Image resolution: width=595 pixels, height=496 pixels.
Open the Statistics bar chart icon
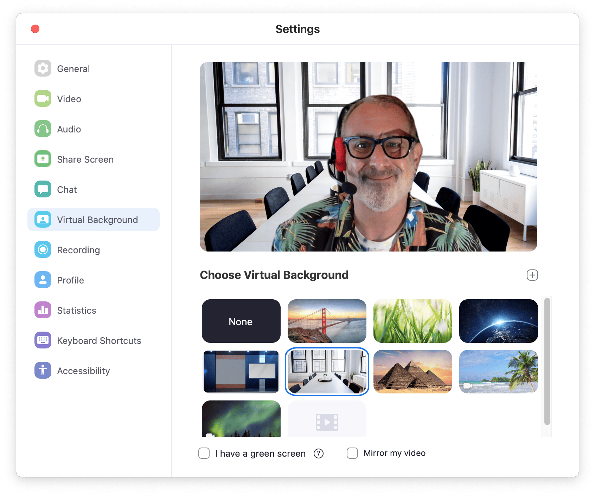tap(43, 310)
